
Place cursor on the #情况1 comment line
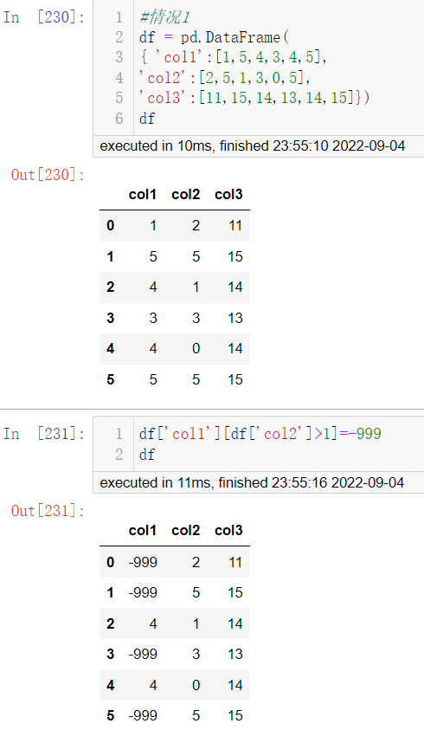(164, 17)
